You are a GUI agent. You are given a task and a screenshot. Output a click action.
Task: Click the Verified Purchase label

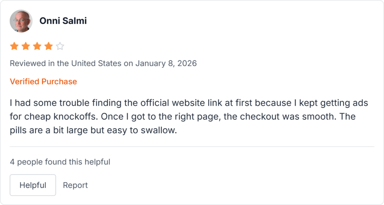43,81
